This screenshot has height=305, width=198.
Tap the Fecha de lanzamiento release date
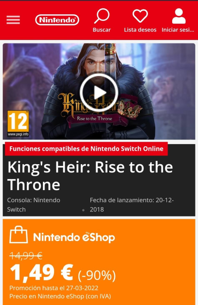[x=132, y=205]
